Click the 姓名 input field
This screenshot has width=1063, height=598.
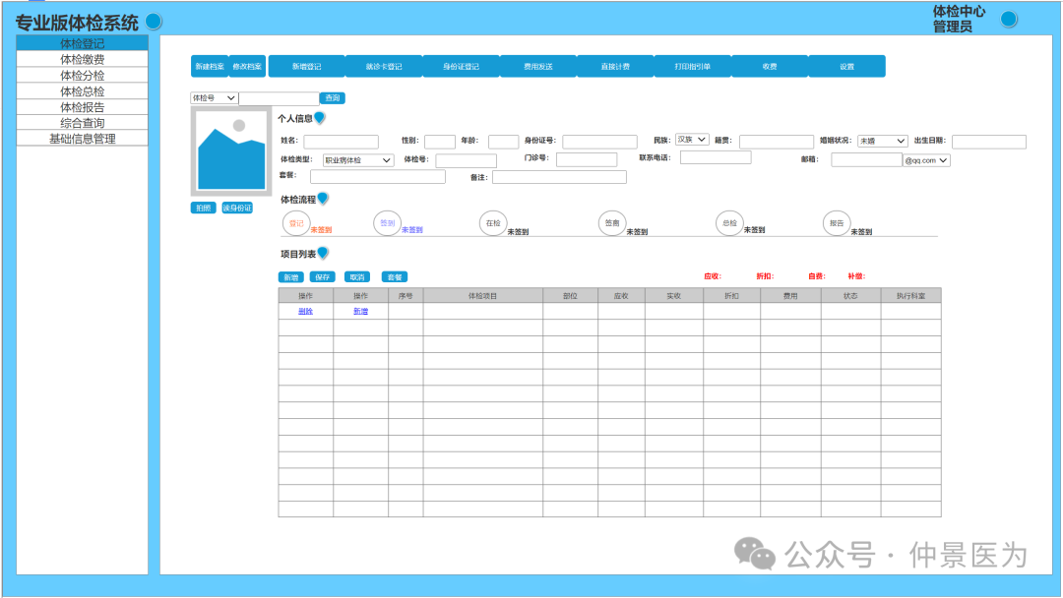[341, 142]
